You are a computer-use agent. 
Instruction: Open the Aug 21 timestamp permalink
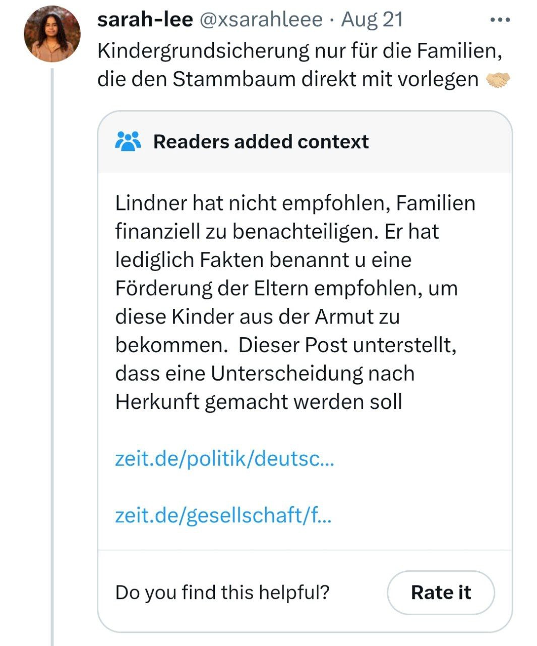pos(372,20)
